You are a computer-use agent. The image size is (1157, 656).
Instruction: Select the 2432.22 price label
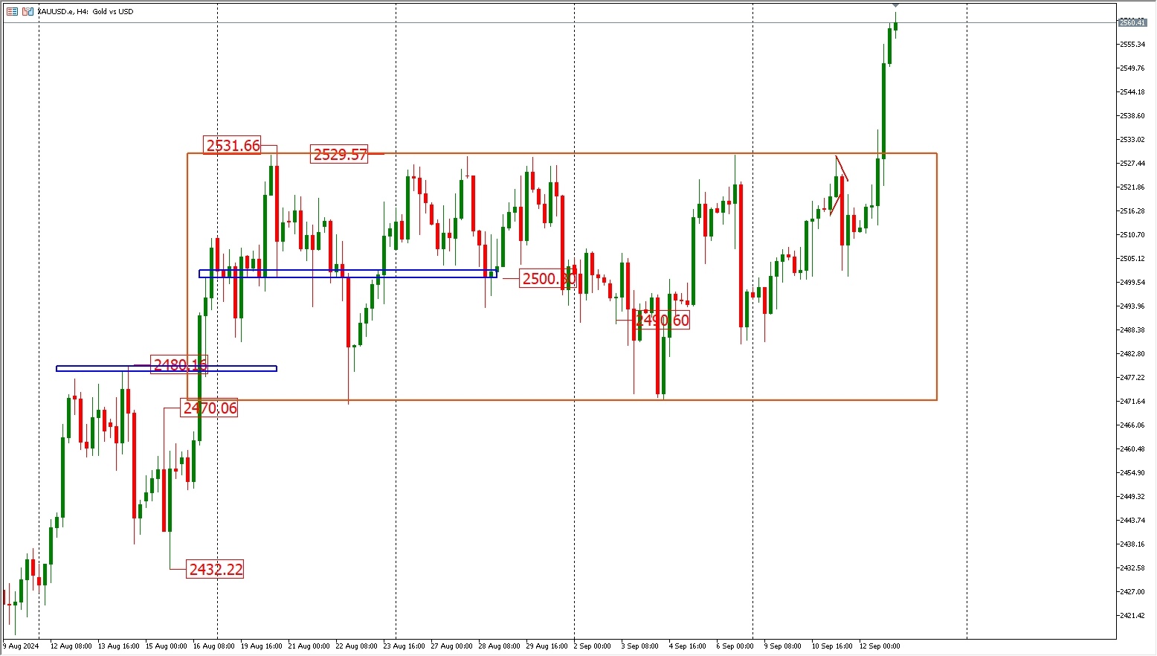click(x=216, y=569)
